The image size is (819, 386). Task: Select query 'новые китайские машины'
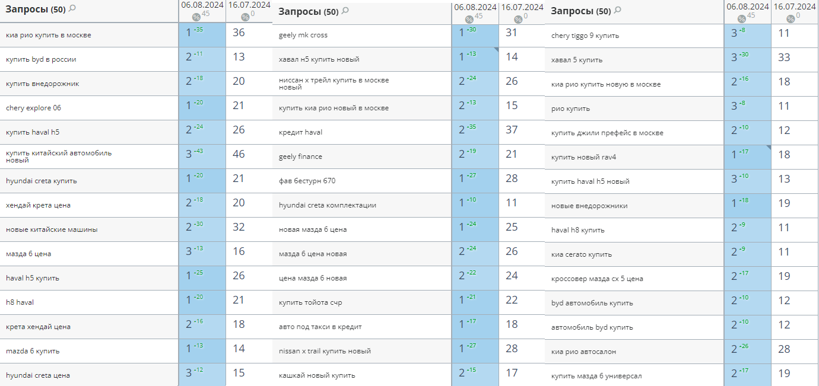(52, 229)
